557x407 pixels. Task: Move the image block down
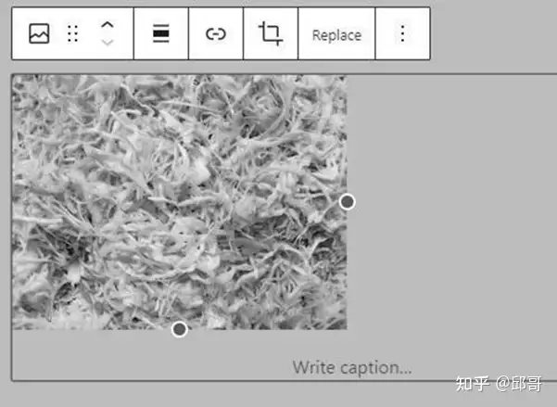tap(107, 43)
